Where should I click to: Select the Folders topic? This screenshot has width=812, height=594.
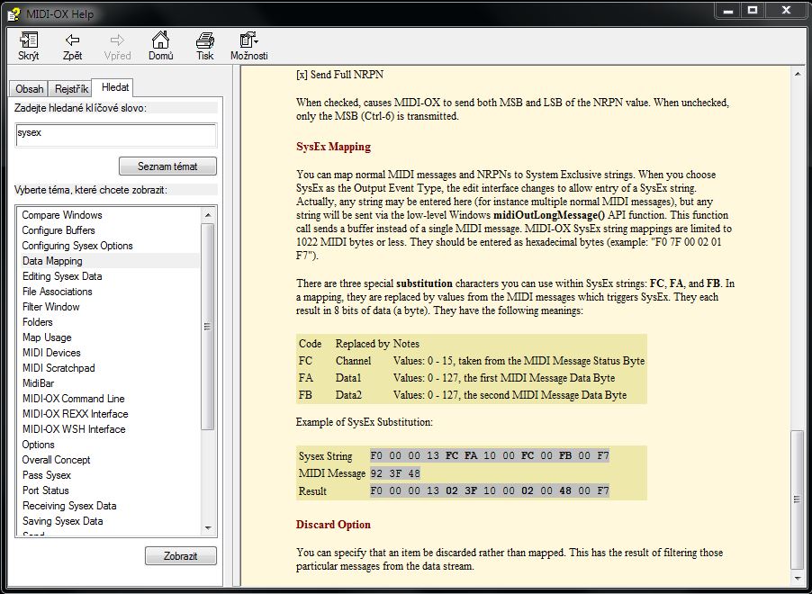(38, 322)
